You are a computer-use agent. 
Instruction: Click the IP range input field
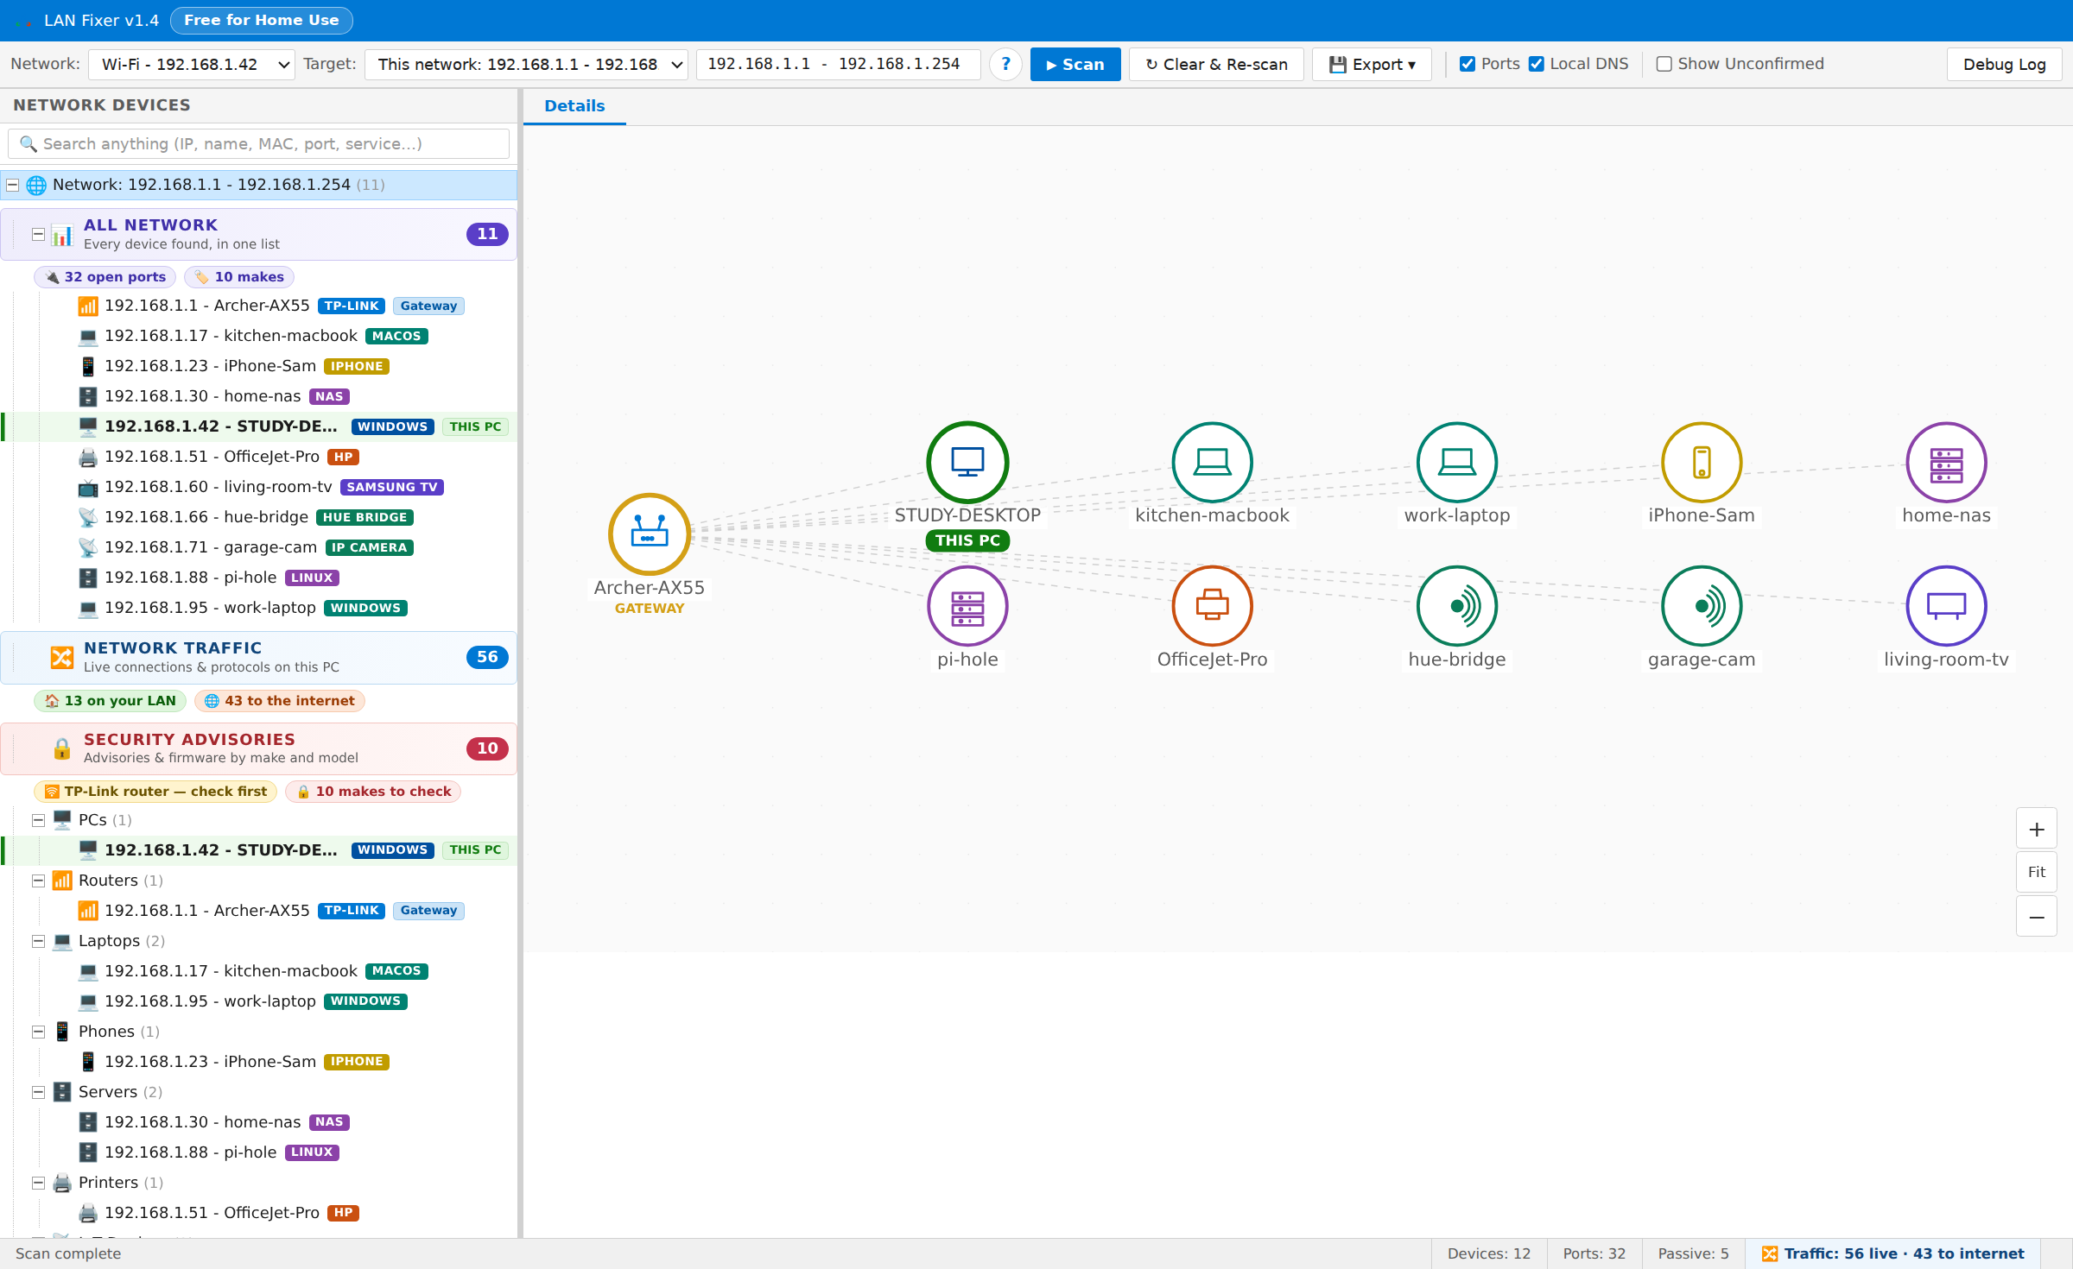tap(838, 65)
